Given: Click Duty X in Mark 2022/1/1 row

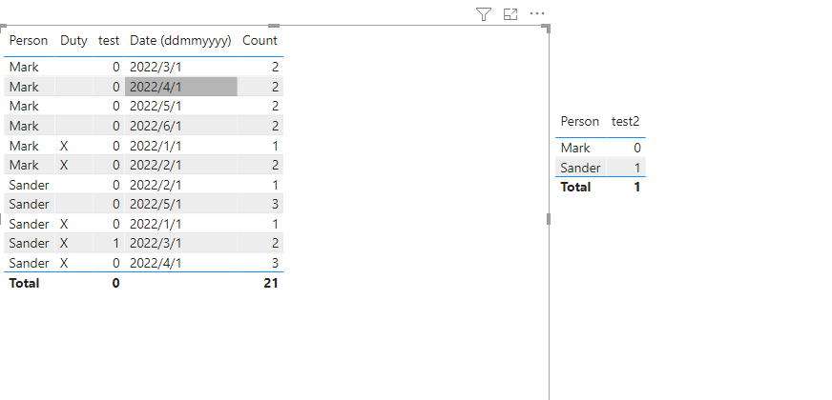Looking at the screenshot, I should click(64, 146).
